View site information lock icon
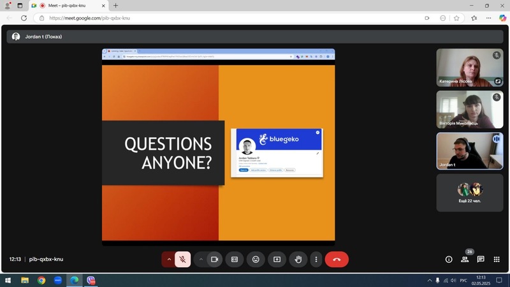 [41, 18]
